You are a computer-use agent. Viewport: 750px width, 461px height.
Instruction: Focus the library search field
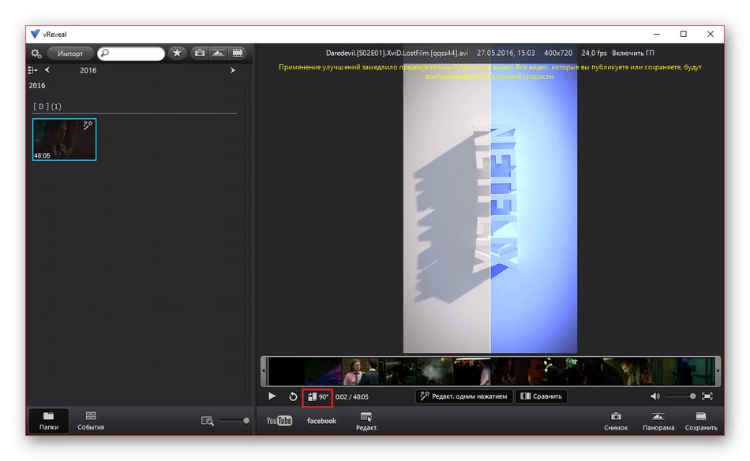[131, 53]
